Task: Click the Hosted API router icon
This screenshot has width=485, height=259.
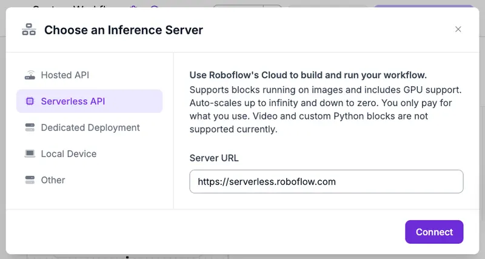Action: point(30,75)
